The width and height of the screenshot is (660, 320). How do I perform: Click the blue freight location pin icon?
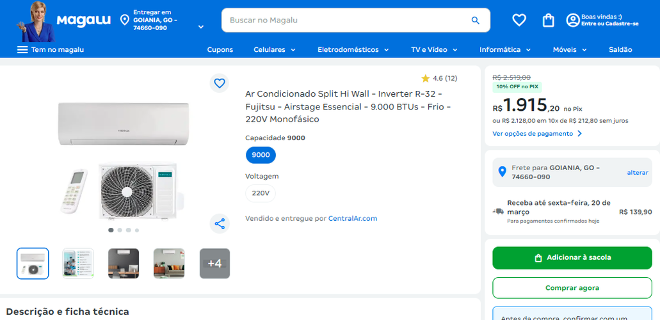pos(502,172)
